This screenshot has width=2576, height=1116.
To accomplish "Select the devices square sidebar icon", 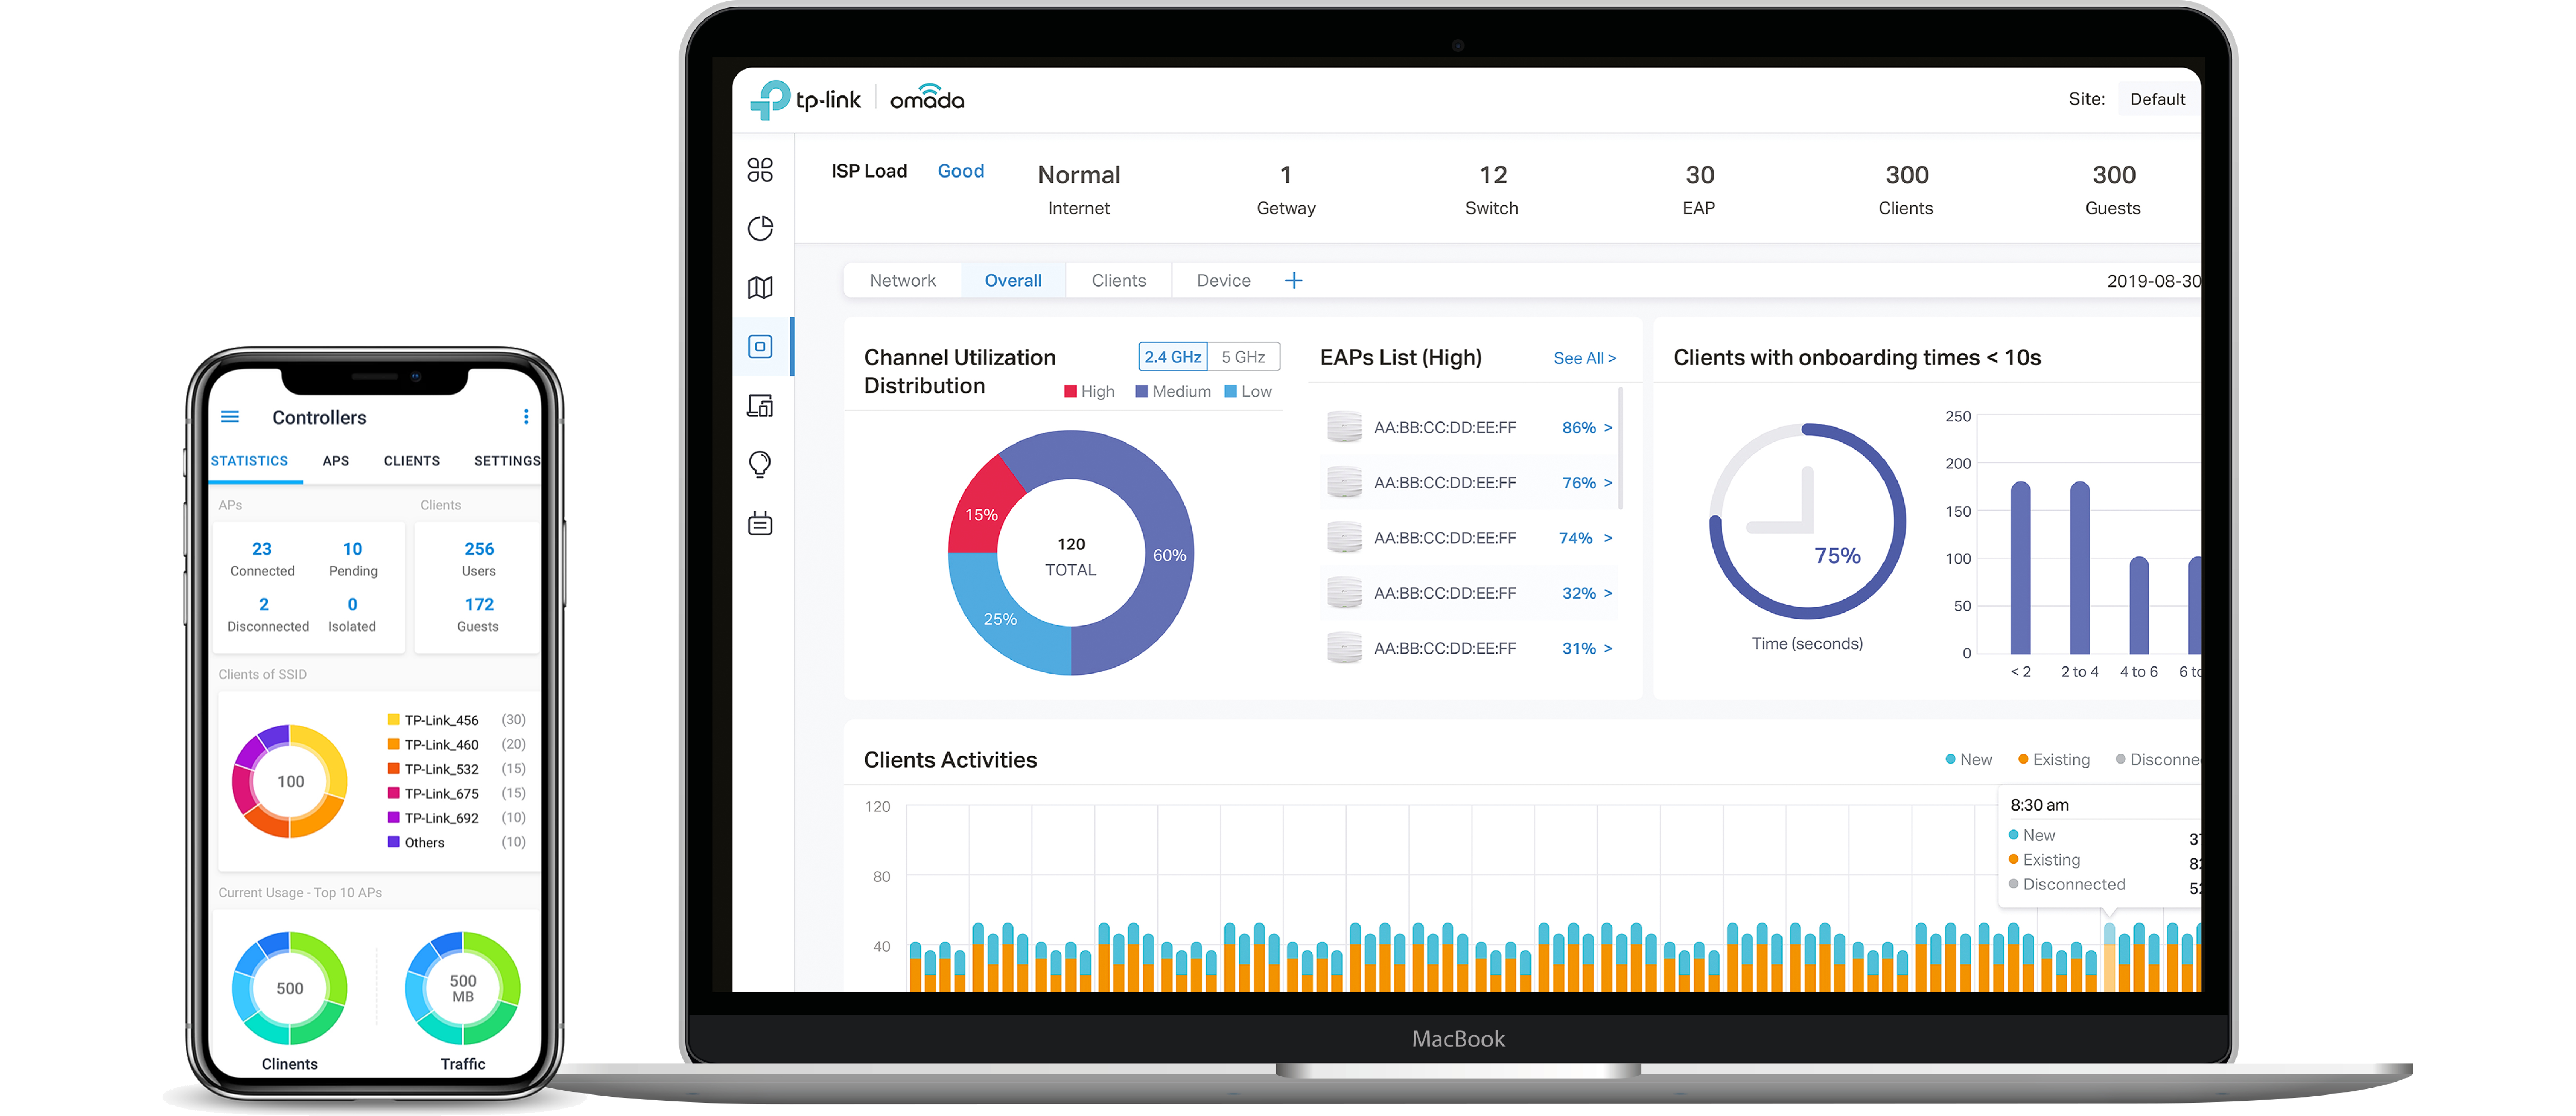I will coord(760,347).
